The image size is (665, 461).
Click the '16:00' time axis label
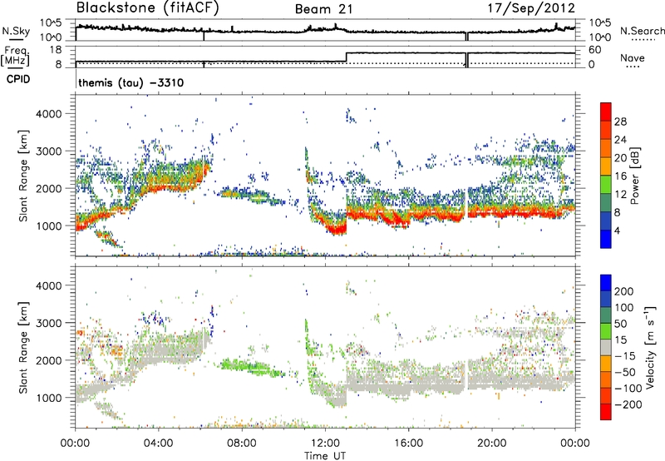tap(408, 444)
